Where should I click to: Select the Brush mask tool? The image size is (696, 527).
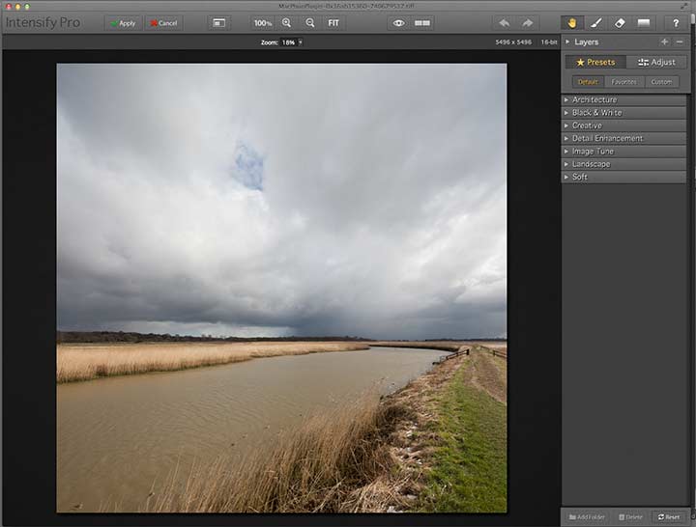(596, 23)
